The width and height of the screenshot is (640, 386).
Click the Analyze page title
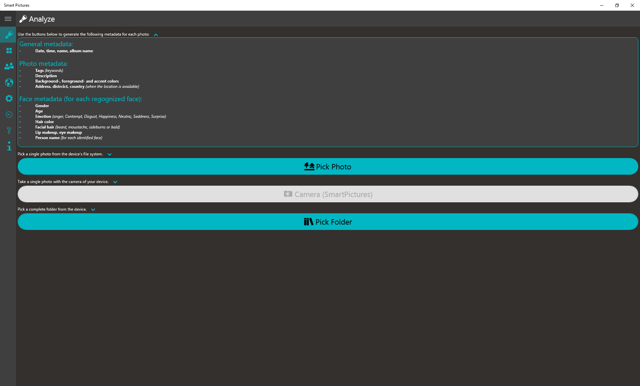tap(42, 19)
